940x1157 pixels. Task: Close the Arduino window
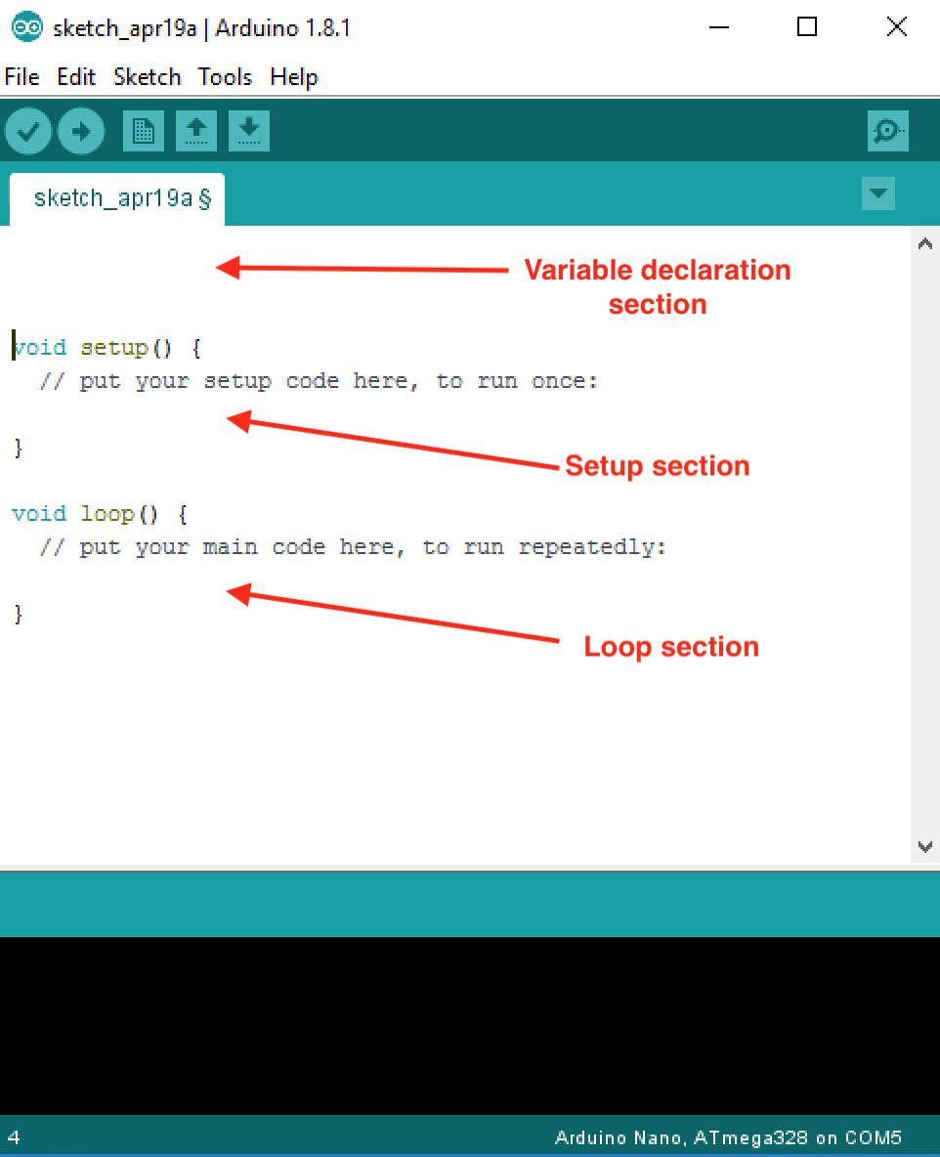[x=896, y=27]
